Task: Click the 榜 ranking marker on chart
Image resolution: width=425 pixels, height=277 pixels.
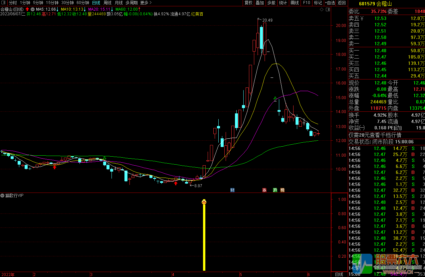Action: click(283, 190)
